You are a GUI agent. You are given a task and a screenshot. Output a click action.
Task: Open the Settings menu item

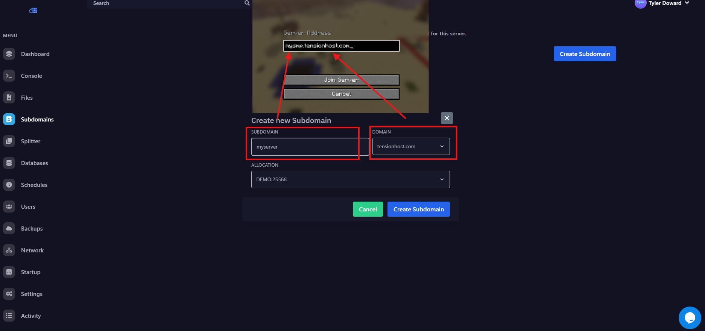point(32,294)
